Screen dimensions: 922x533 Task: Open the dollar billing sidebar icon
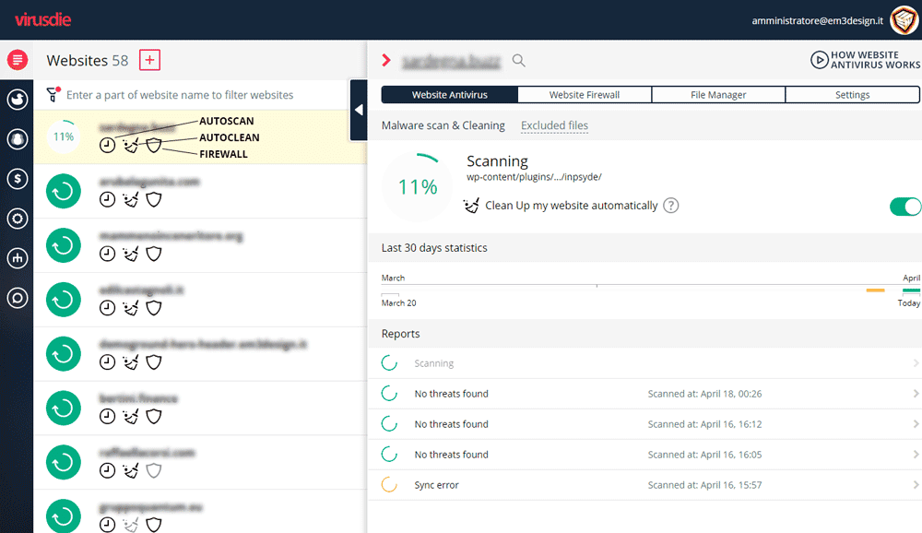point(17,179)
